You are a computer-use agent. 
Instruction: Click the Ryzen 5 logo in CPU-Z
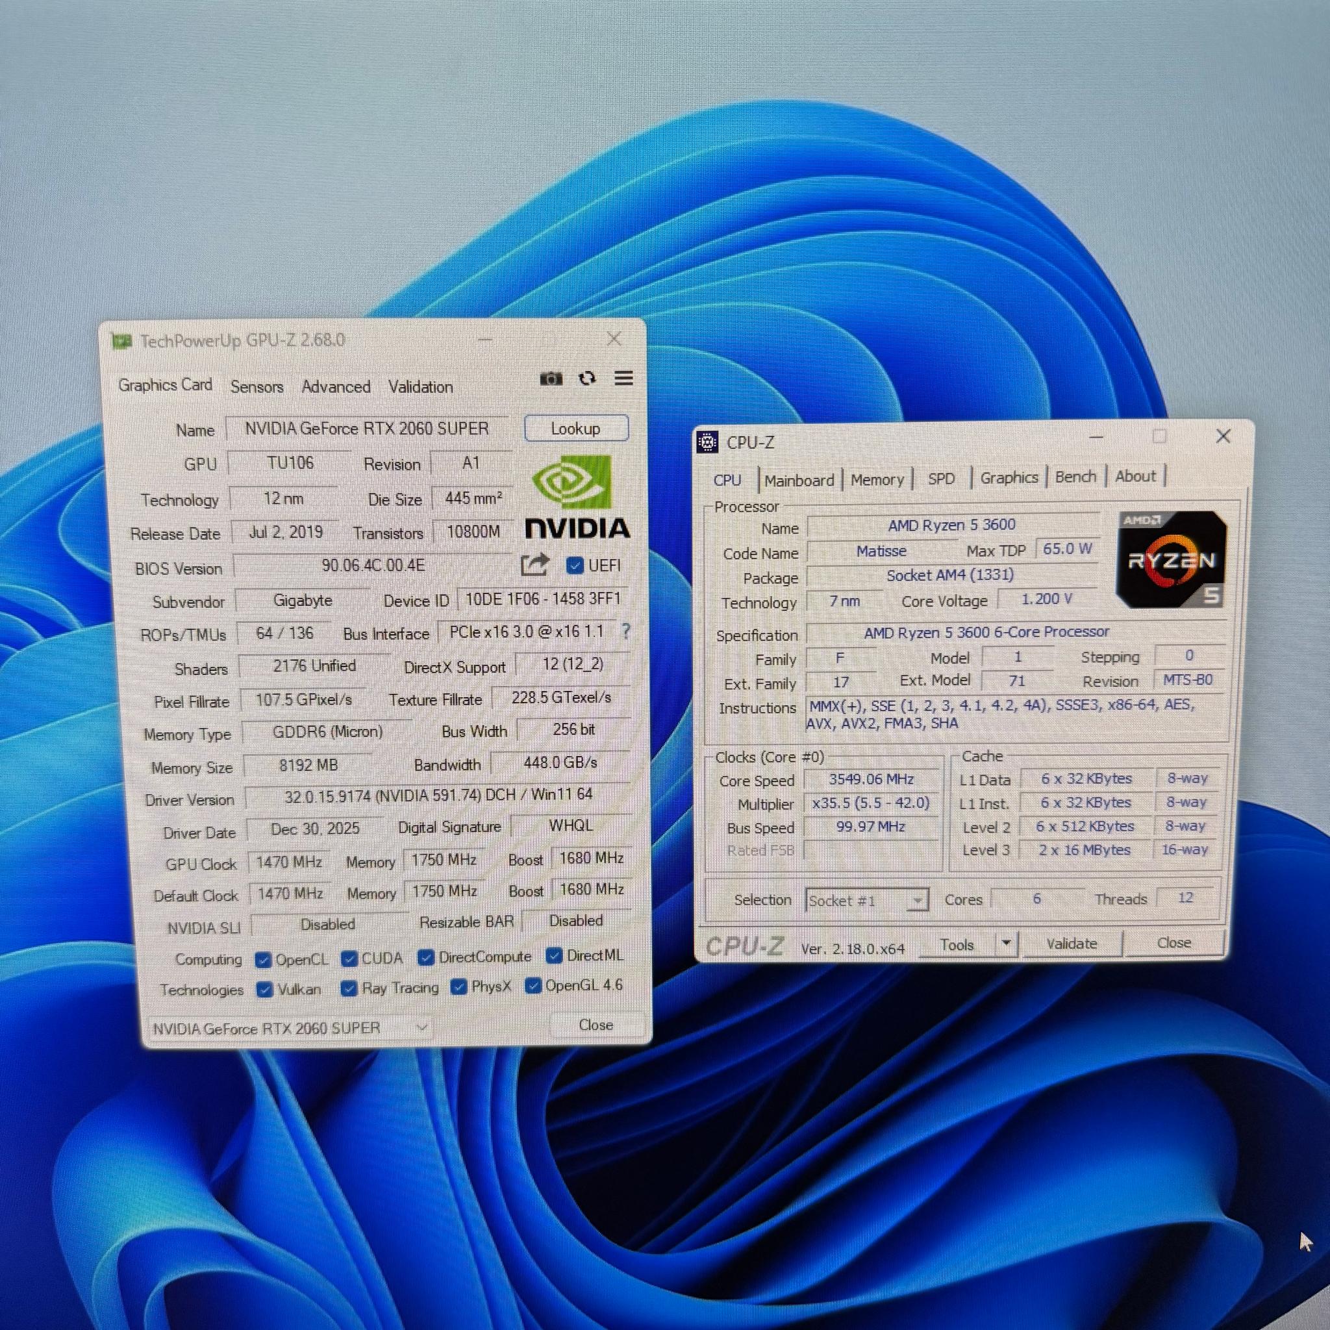(1171, 559)
